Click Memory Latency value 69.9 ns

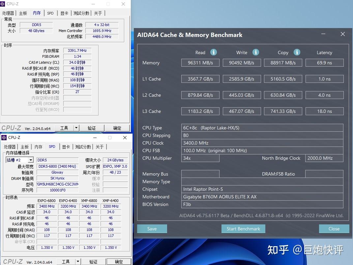[x=324, y=63]
